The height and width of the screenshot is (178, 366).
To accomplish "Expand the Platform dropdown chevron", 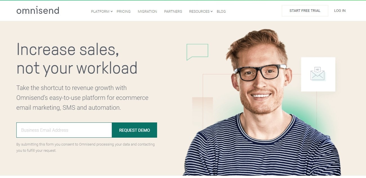I will tap(111, 12).
